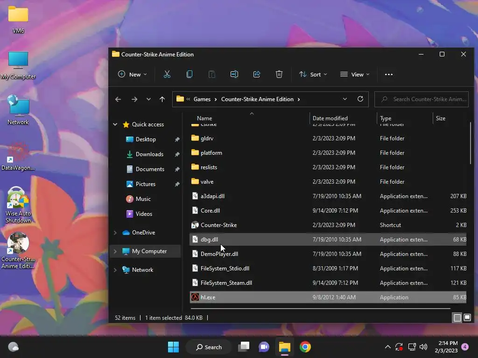478x358 pixels.
Task: Select the reslists folder
Action: coord(328,167)
